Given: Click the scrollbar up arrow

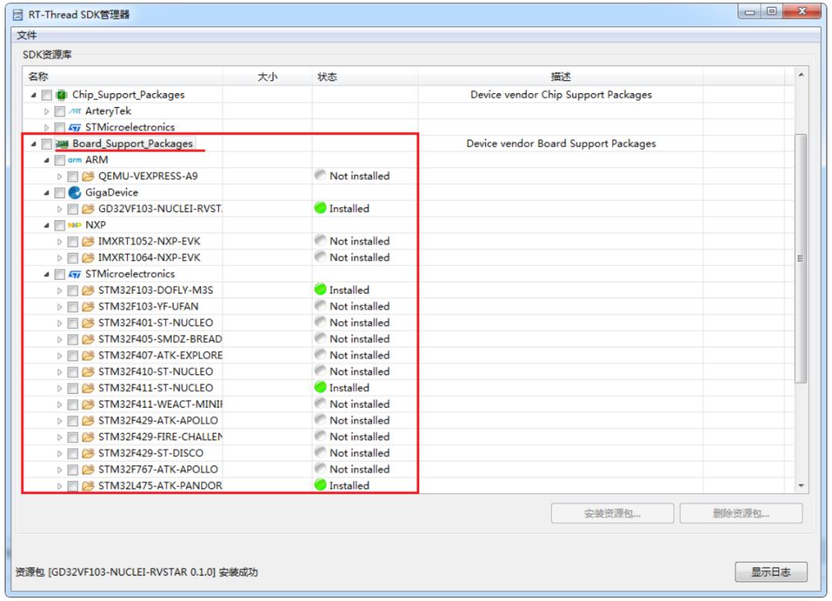Looking at the screenshot, I should (800, 76).
